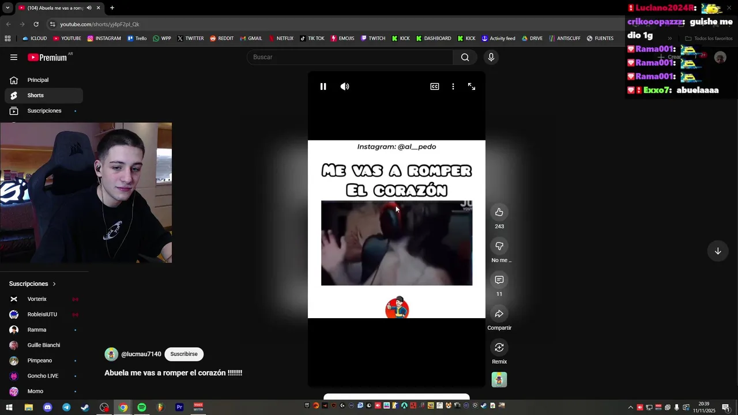This screenshot has height=415, width=738.
Task: Open the TWITCH bookmark
Action: [373, 39]
